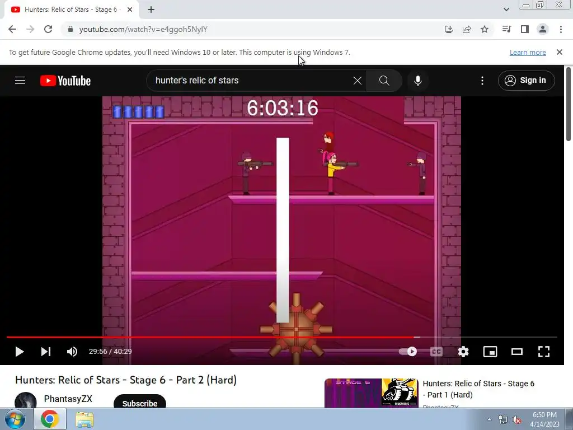Open PhantasyZX channel name link
This screenshot has width=573, height=430.
(68, 399)
